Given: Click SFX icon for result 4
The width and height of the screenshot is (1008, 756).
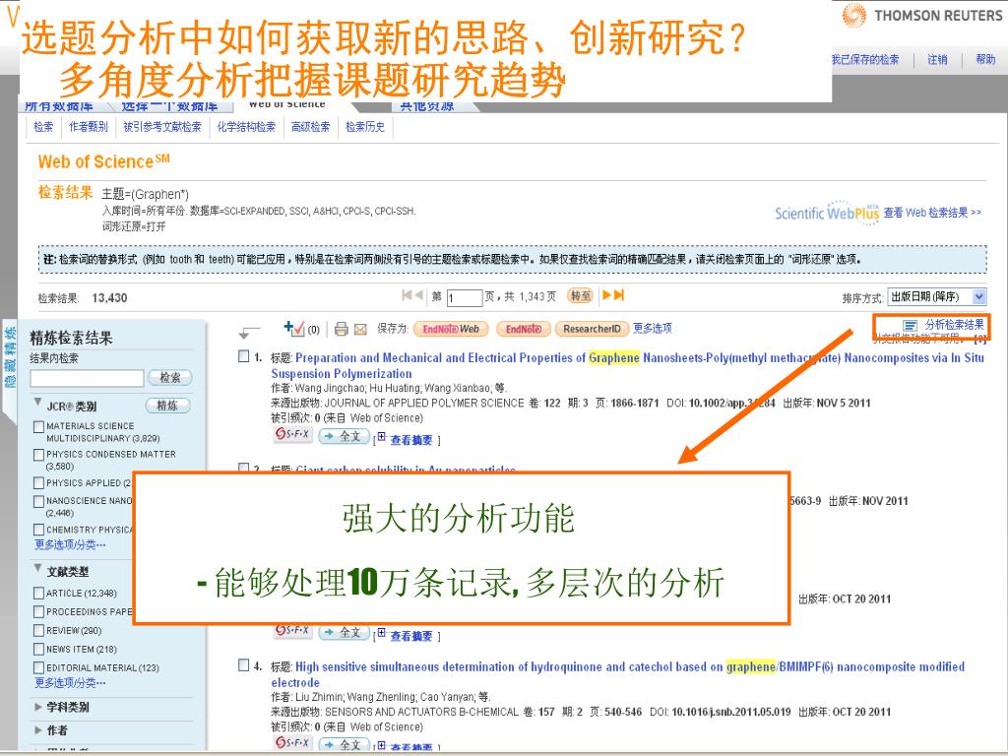Looking at the screenshot, I should (x=292, y=742).
